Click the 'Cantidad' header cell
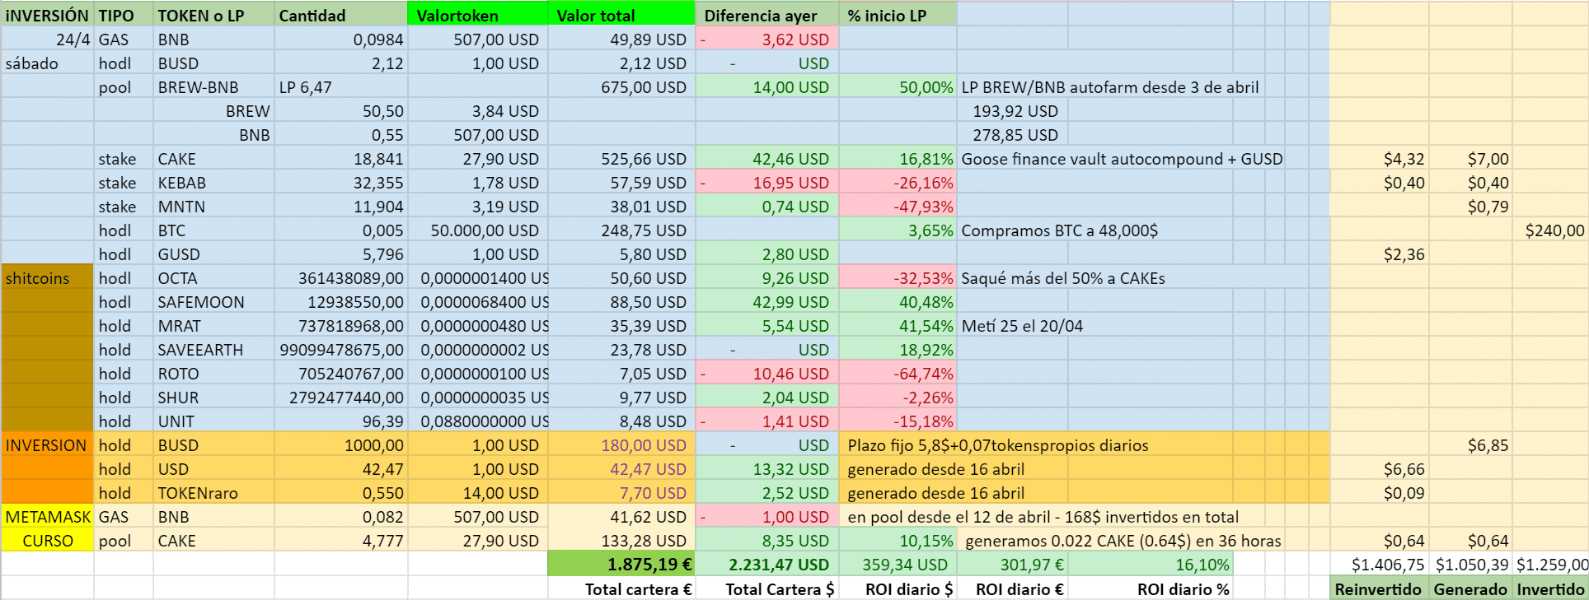This screenshot has width=1589, height=600. 340,15
